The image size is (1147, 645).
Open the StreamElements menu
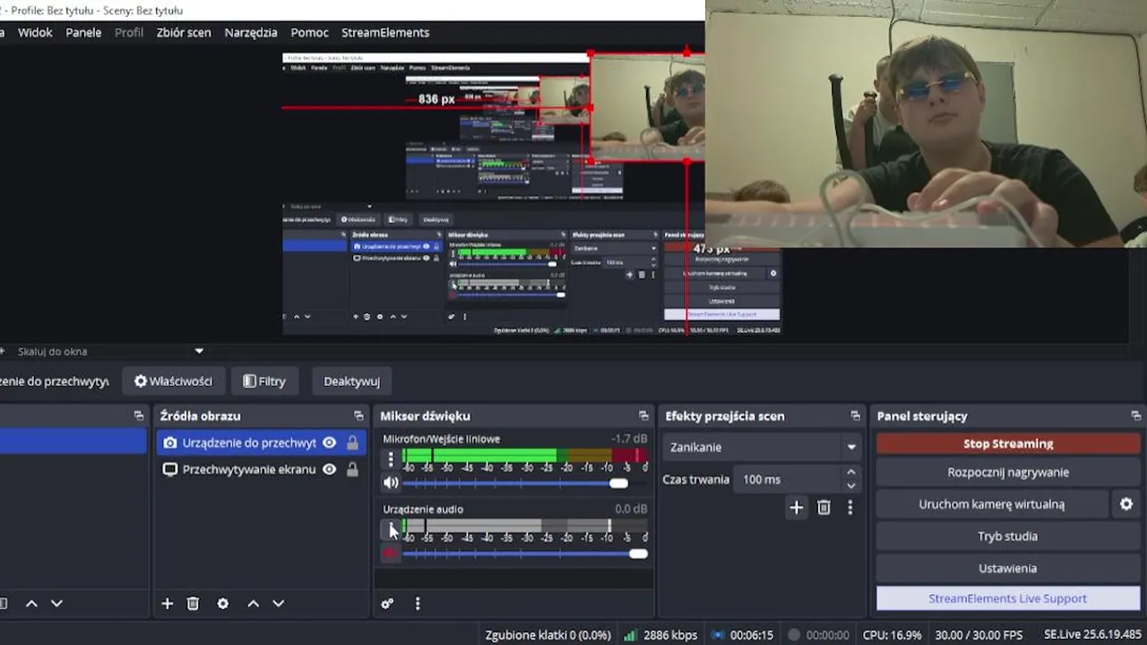pyautogui.click(x=385, y=32)
